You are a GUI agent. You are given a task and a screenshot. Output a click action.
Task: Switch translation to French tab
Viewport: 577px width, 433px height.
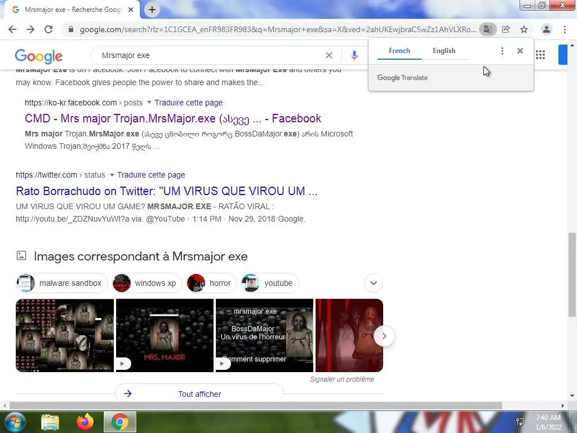[400, 51]
